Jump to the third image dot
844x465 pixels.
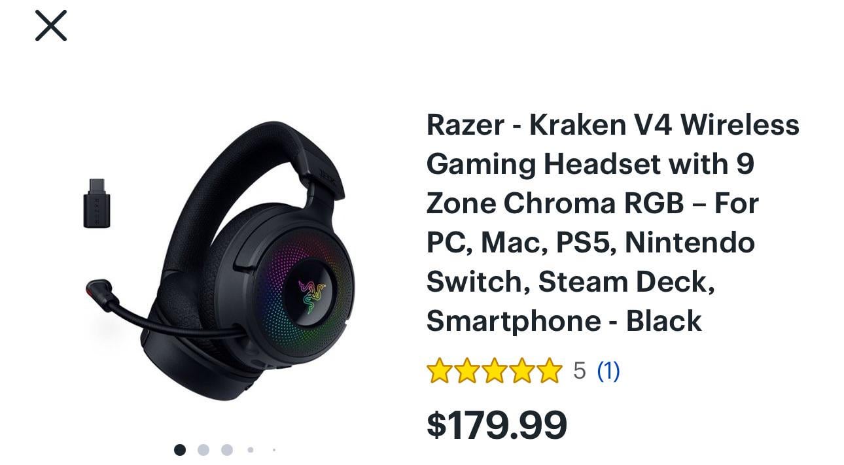pos(227,450)
